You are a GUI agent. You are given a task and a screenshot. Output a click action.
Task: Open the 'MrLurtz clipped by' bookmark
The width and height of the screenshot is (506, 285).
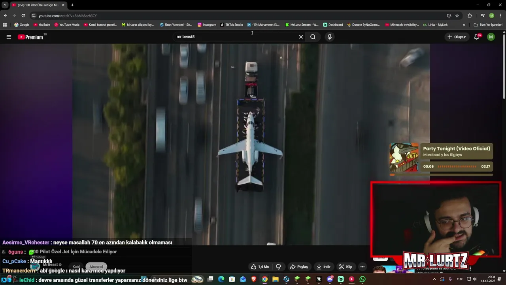pos(138,25)
